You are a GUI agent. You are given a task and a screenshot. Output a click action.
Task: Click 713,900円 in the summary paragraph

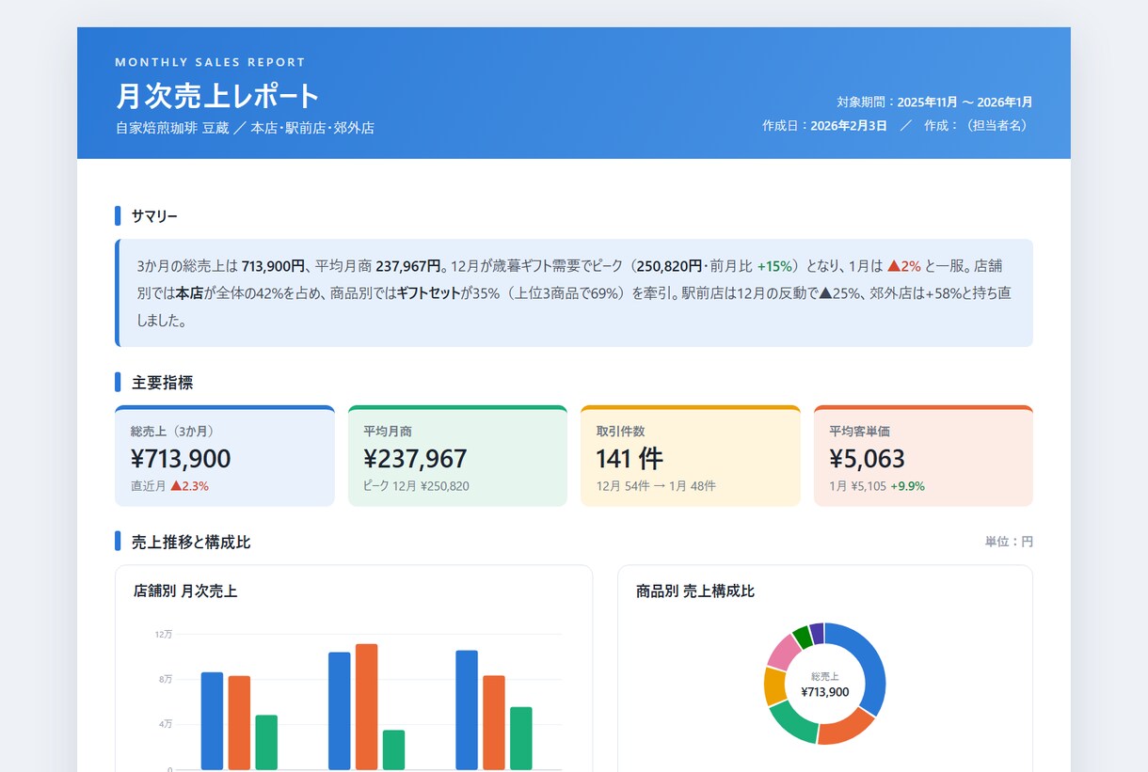273,266
